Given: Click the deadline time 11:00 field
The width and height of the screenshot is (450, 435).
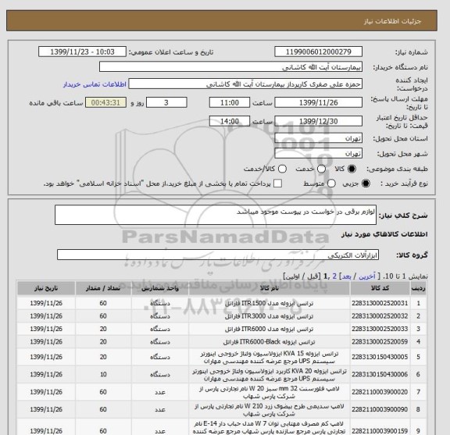Looking at the screenshot, I should pyautogui.click(x=230, y=102).
